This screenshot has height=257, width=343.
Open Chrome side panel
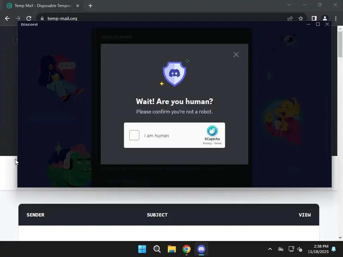coord(314,19)
